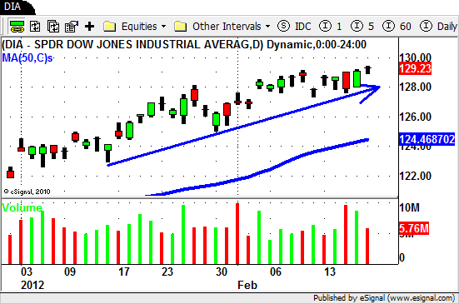
Task: Click the 122.00 price axis label
Action: click(x=415, y=176)
